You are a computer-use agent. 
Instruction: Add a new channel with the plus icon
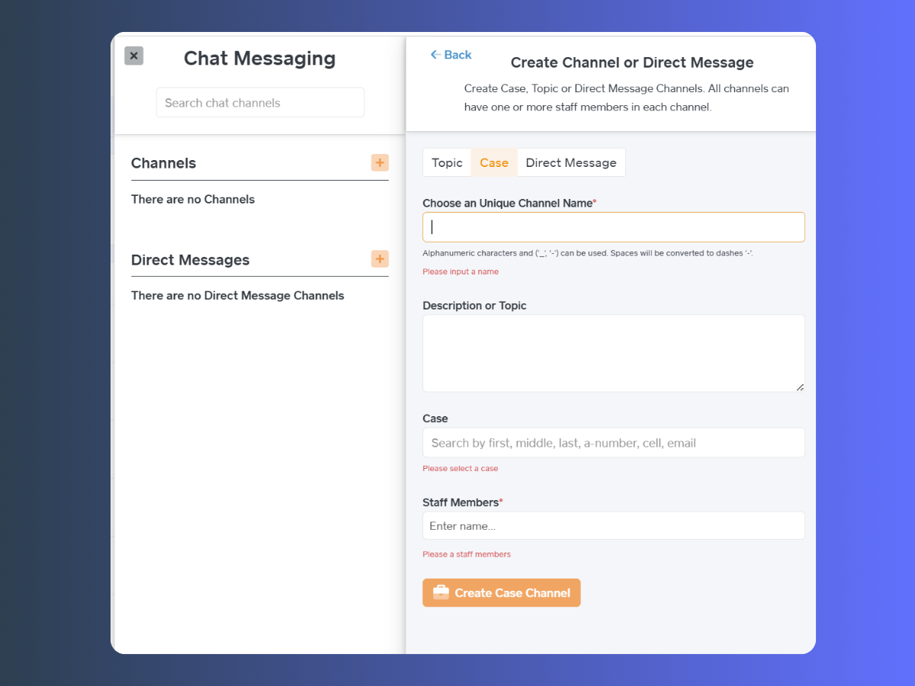pyautogui.click(x=380, y=162)
